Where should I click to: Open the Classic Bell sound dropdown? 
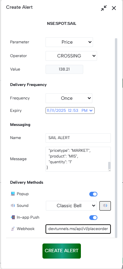coord(71,206)
